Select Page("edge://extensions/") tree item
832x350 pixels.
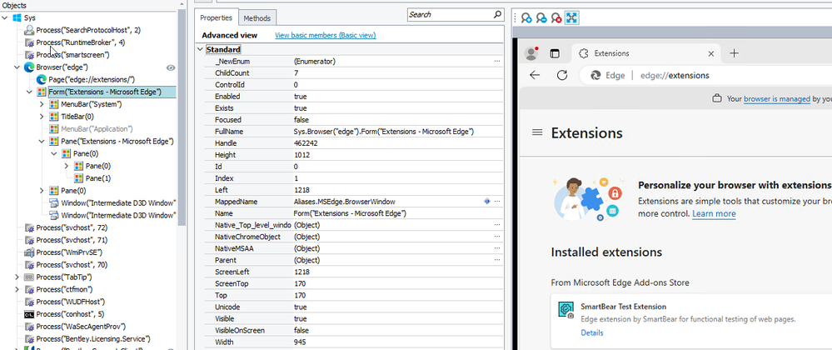click(x=92, y=79)
